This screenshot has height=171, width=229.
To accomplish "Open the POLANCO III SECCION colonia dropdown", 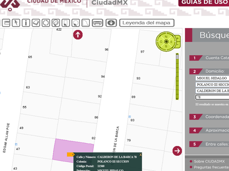I will (x=212, y=84).
